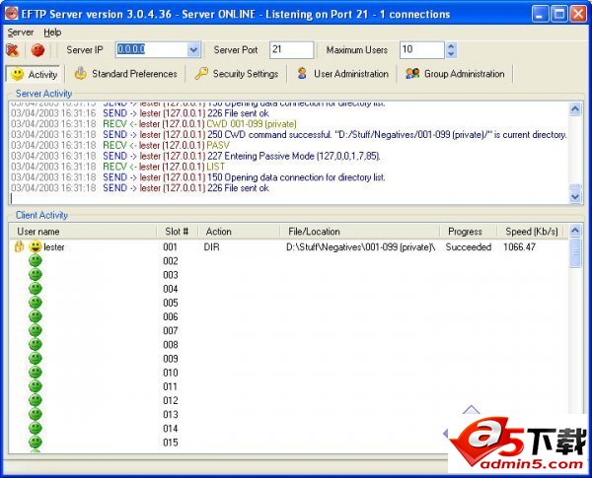Image resolution: width=592 pixels, height=478 pixels.
Task: Open the Server IP dropdown
Action: 193,49
